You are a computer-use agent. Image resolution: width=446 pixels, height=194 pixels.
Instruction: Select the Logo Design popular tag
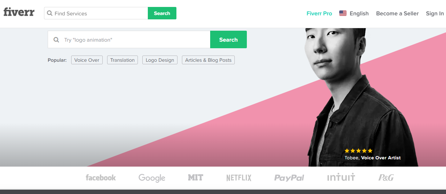[160, 60]
